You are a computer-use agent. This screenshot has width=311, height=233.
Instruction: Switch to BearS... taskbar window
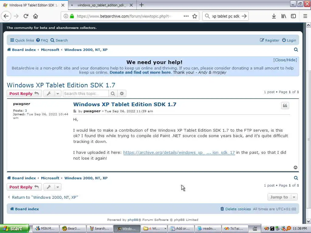(73, 228)
